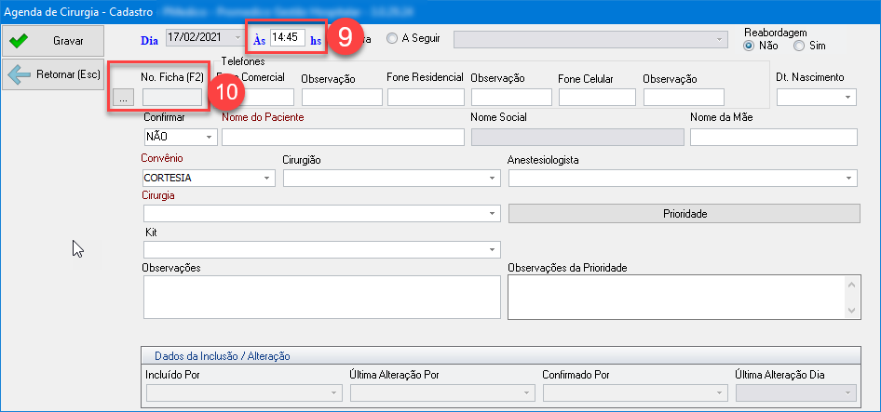The height and width of the screenshot is (412, 881).
Task: Click the Nome do Paciente text field
Action: coord(342,138)
